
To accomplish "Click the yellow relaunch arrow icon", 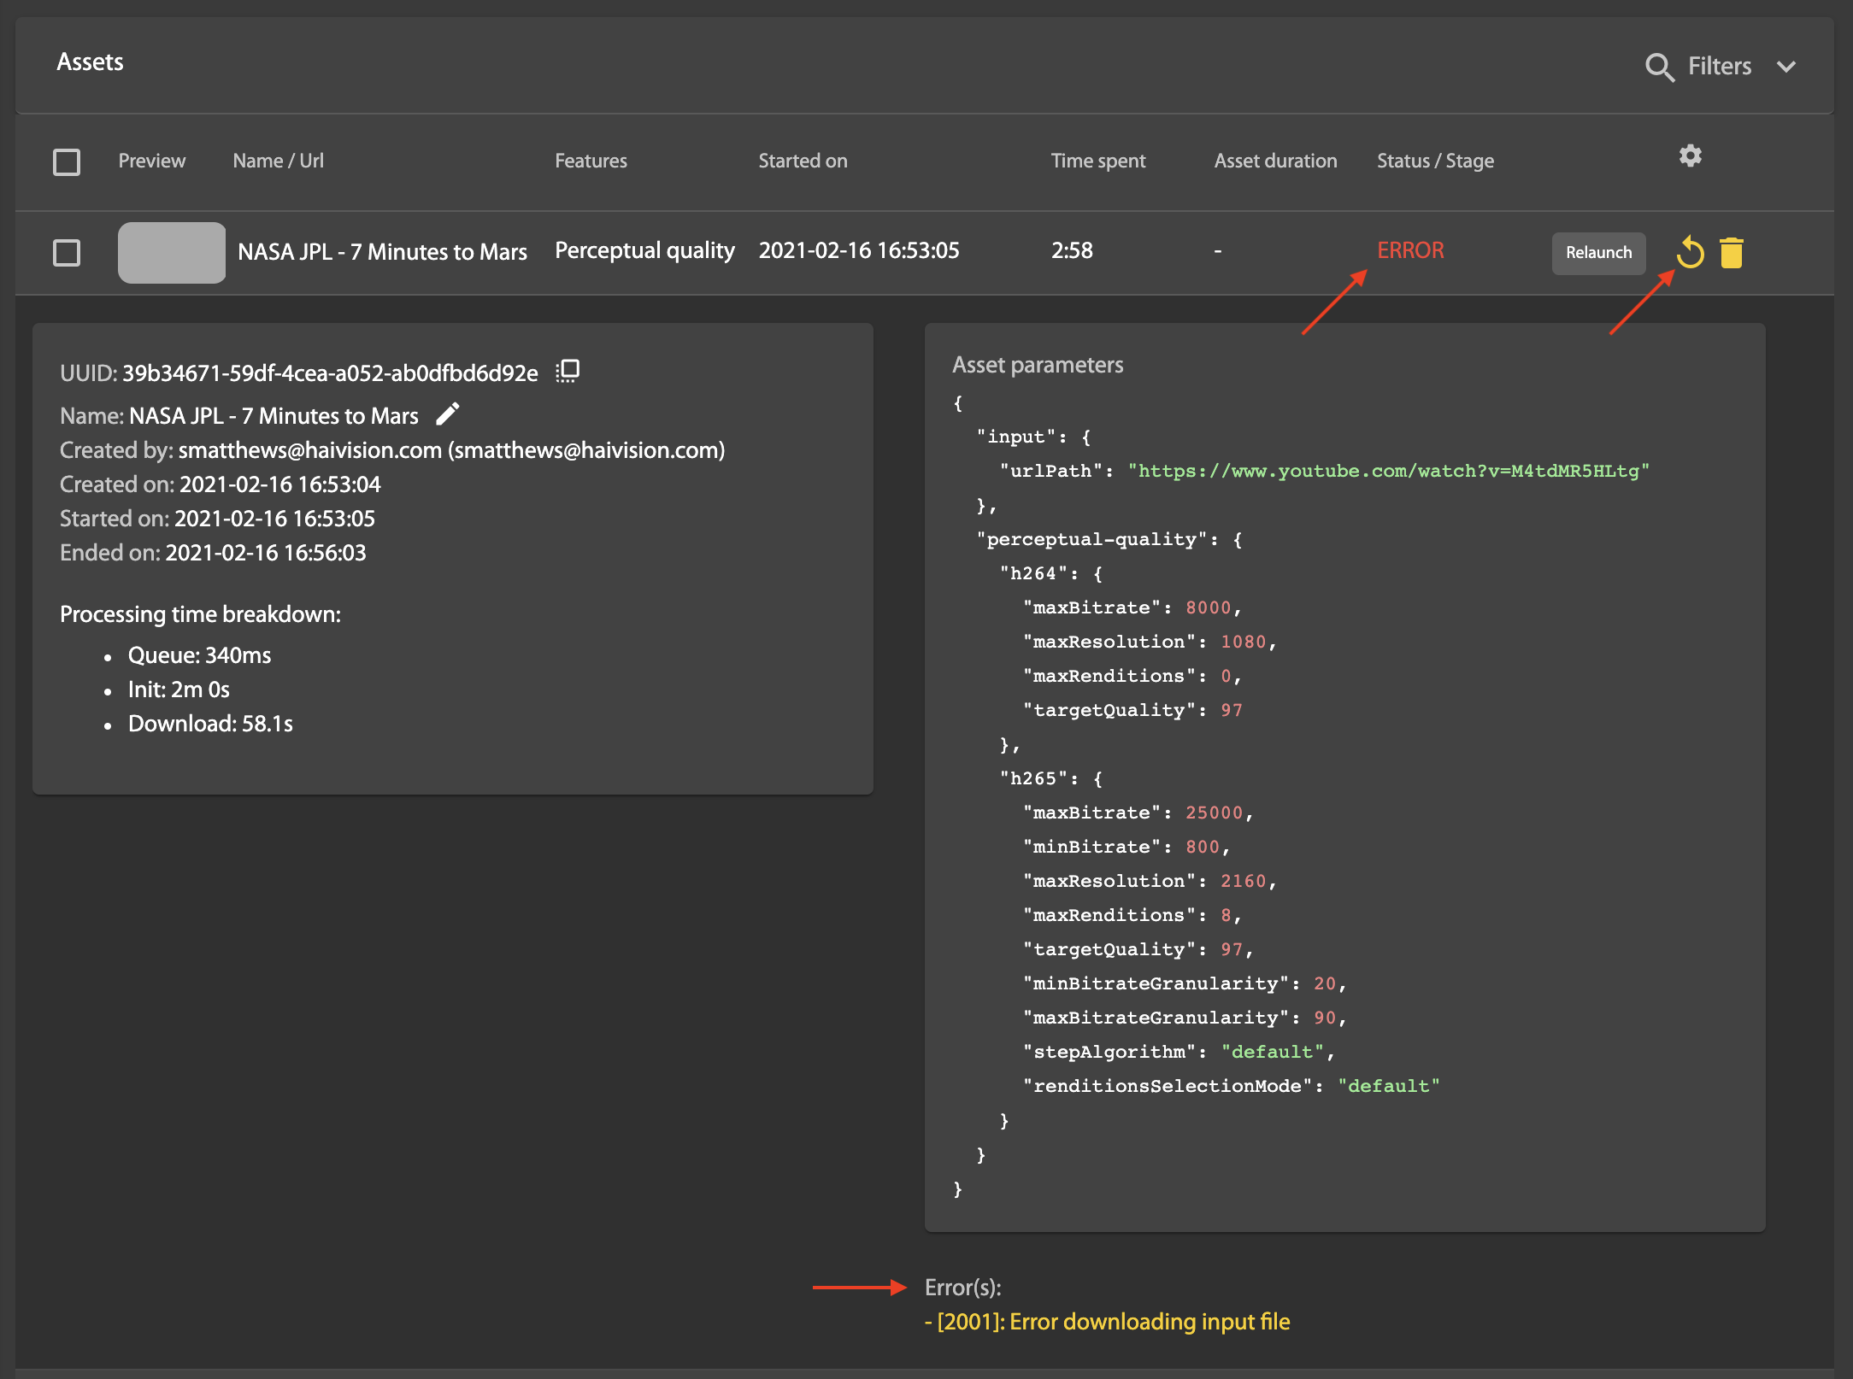I will (x=1690, y=253).
